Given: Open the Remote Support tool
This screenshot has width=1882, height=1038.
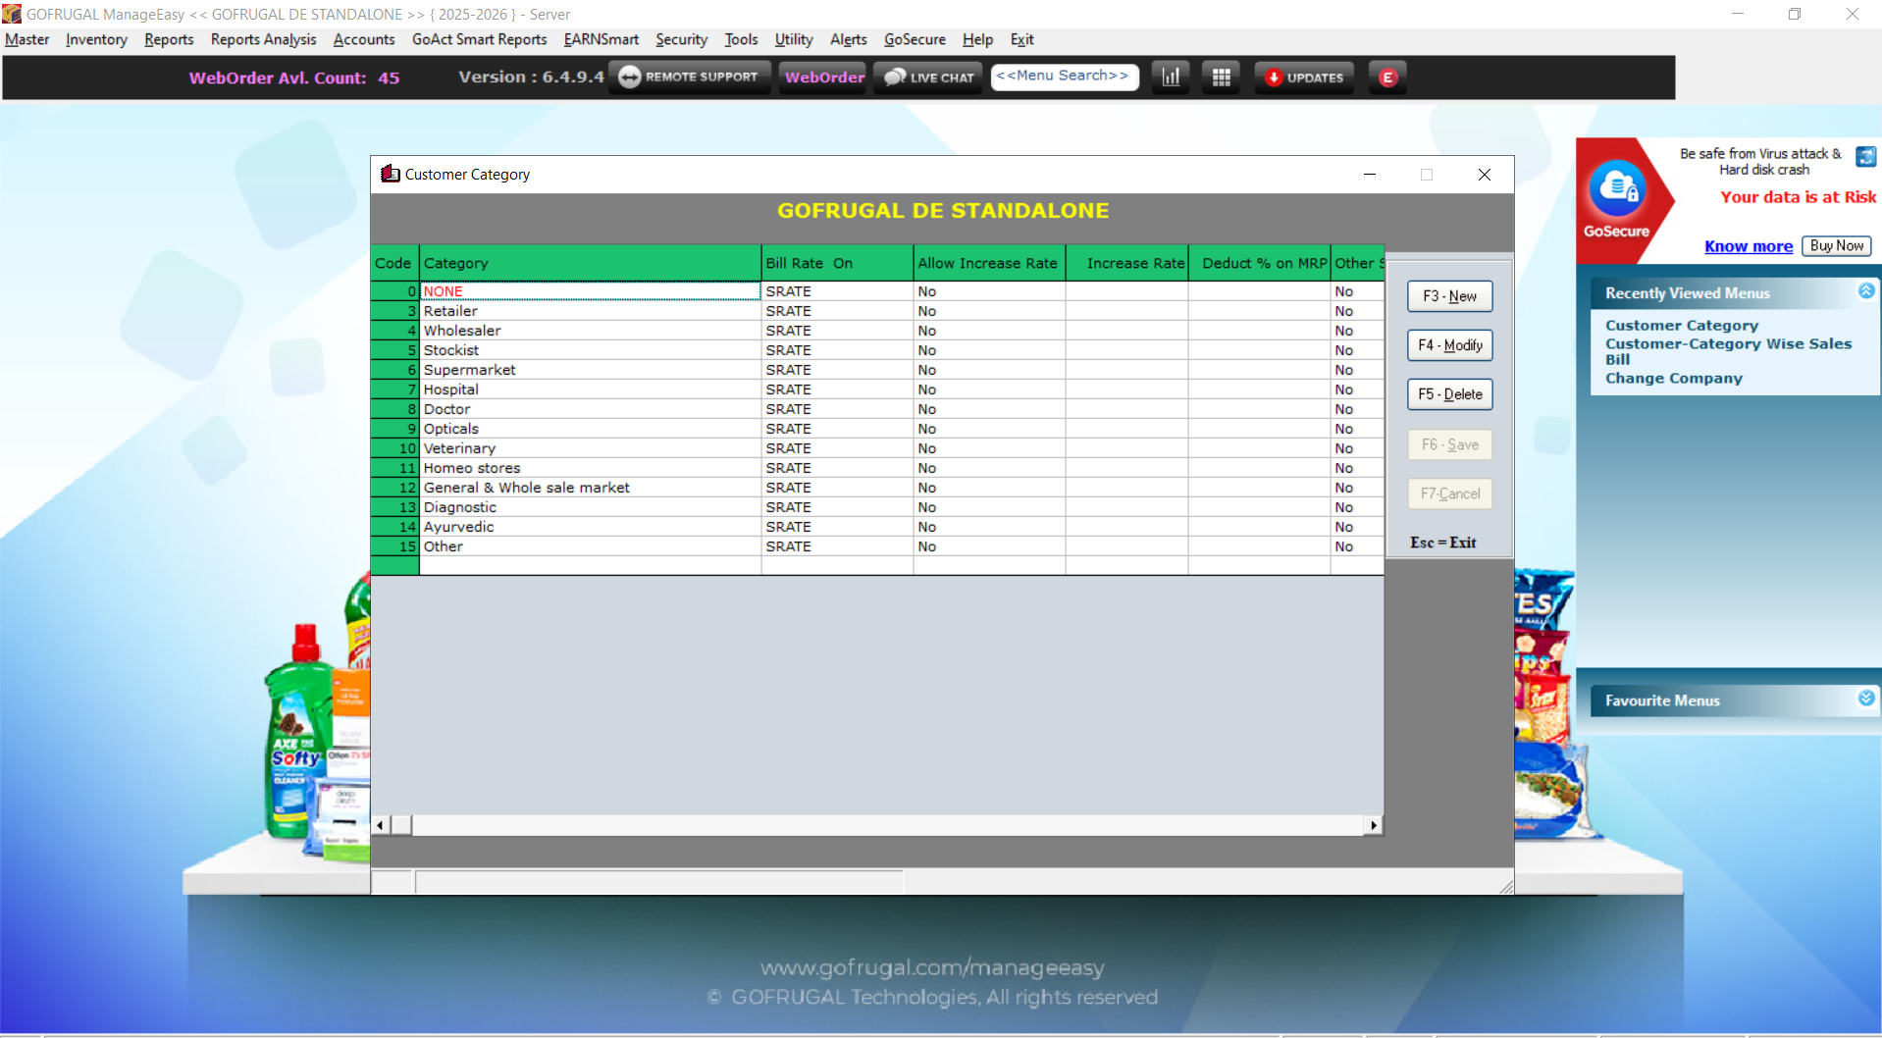Looking at the screenshot, I should point(689,78).
